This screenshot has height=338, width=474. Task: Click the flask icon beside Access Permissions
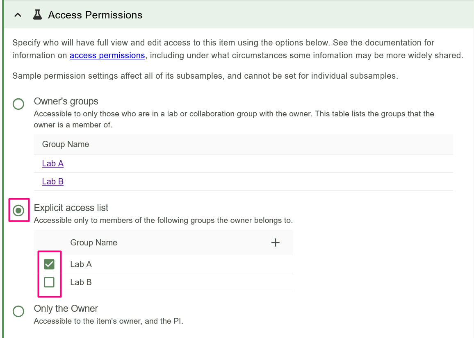[38, 15]
